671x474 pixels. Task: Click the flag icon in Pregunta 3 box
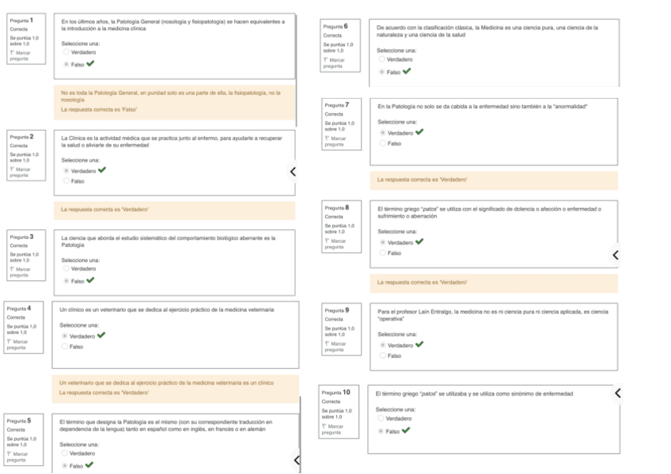pos(12,269)
